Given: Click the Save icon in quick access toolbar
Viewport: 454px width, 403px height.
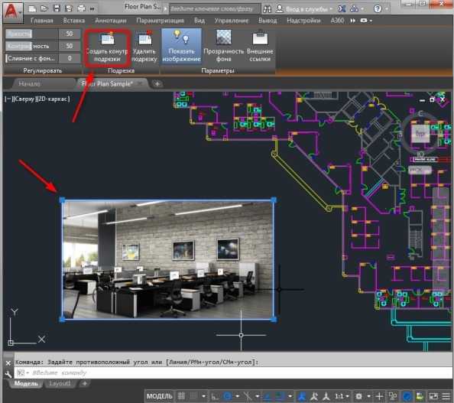Looking at the screenshot, I should pos(57,8).
